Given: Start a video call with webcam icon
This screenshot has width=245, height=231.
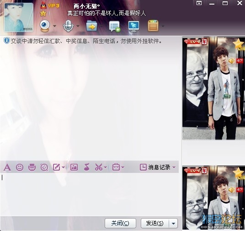Looking at the screenshot, I should 45,26.
